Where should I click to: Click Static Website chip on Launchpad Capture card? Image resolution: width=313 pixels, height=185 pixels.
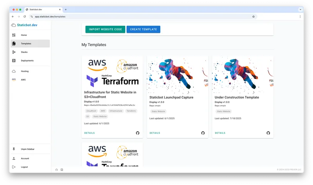(158, 111)
